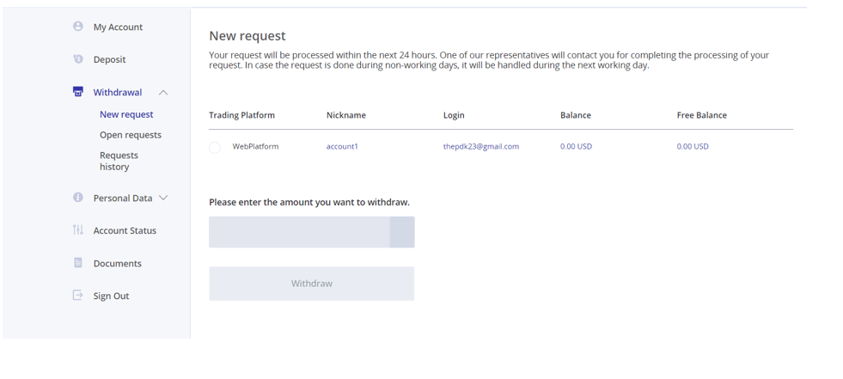
Task: Select the WebPlatform account radio button
Action: (215, 148)
